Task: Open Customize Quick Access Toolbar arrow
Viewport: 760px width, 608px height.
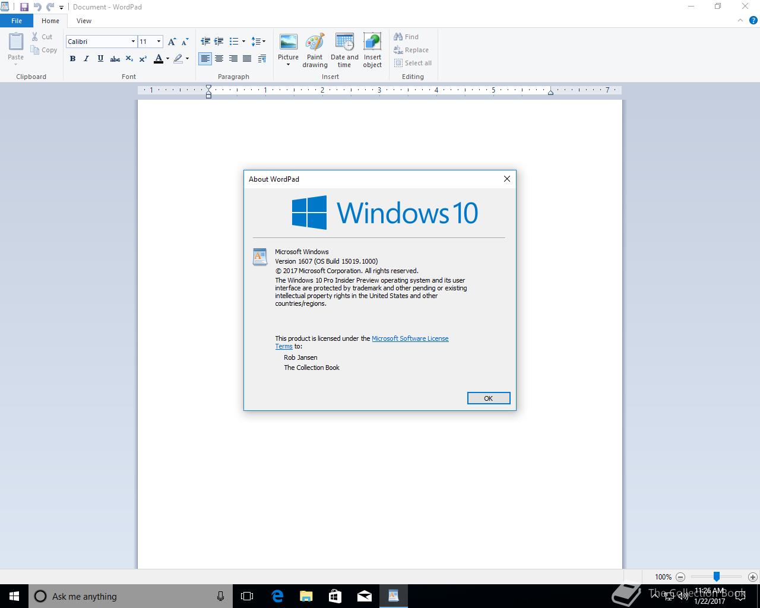Action: click(61, 8)
